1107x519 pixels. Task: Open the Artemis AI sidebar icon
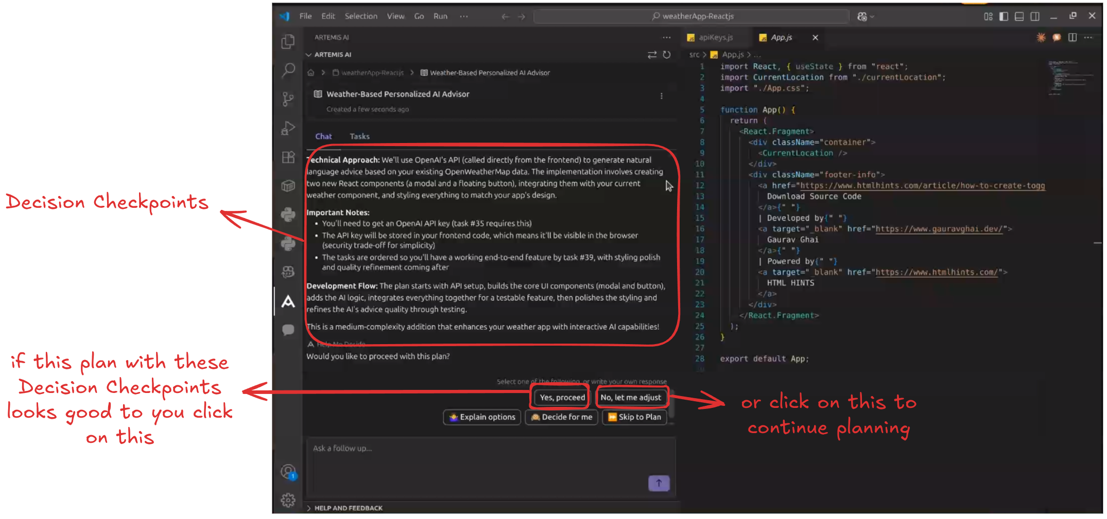click(288, 302)
